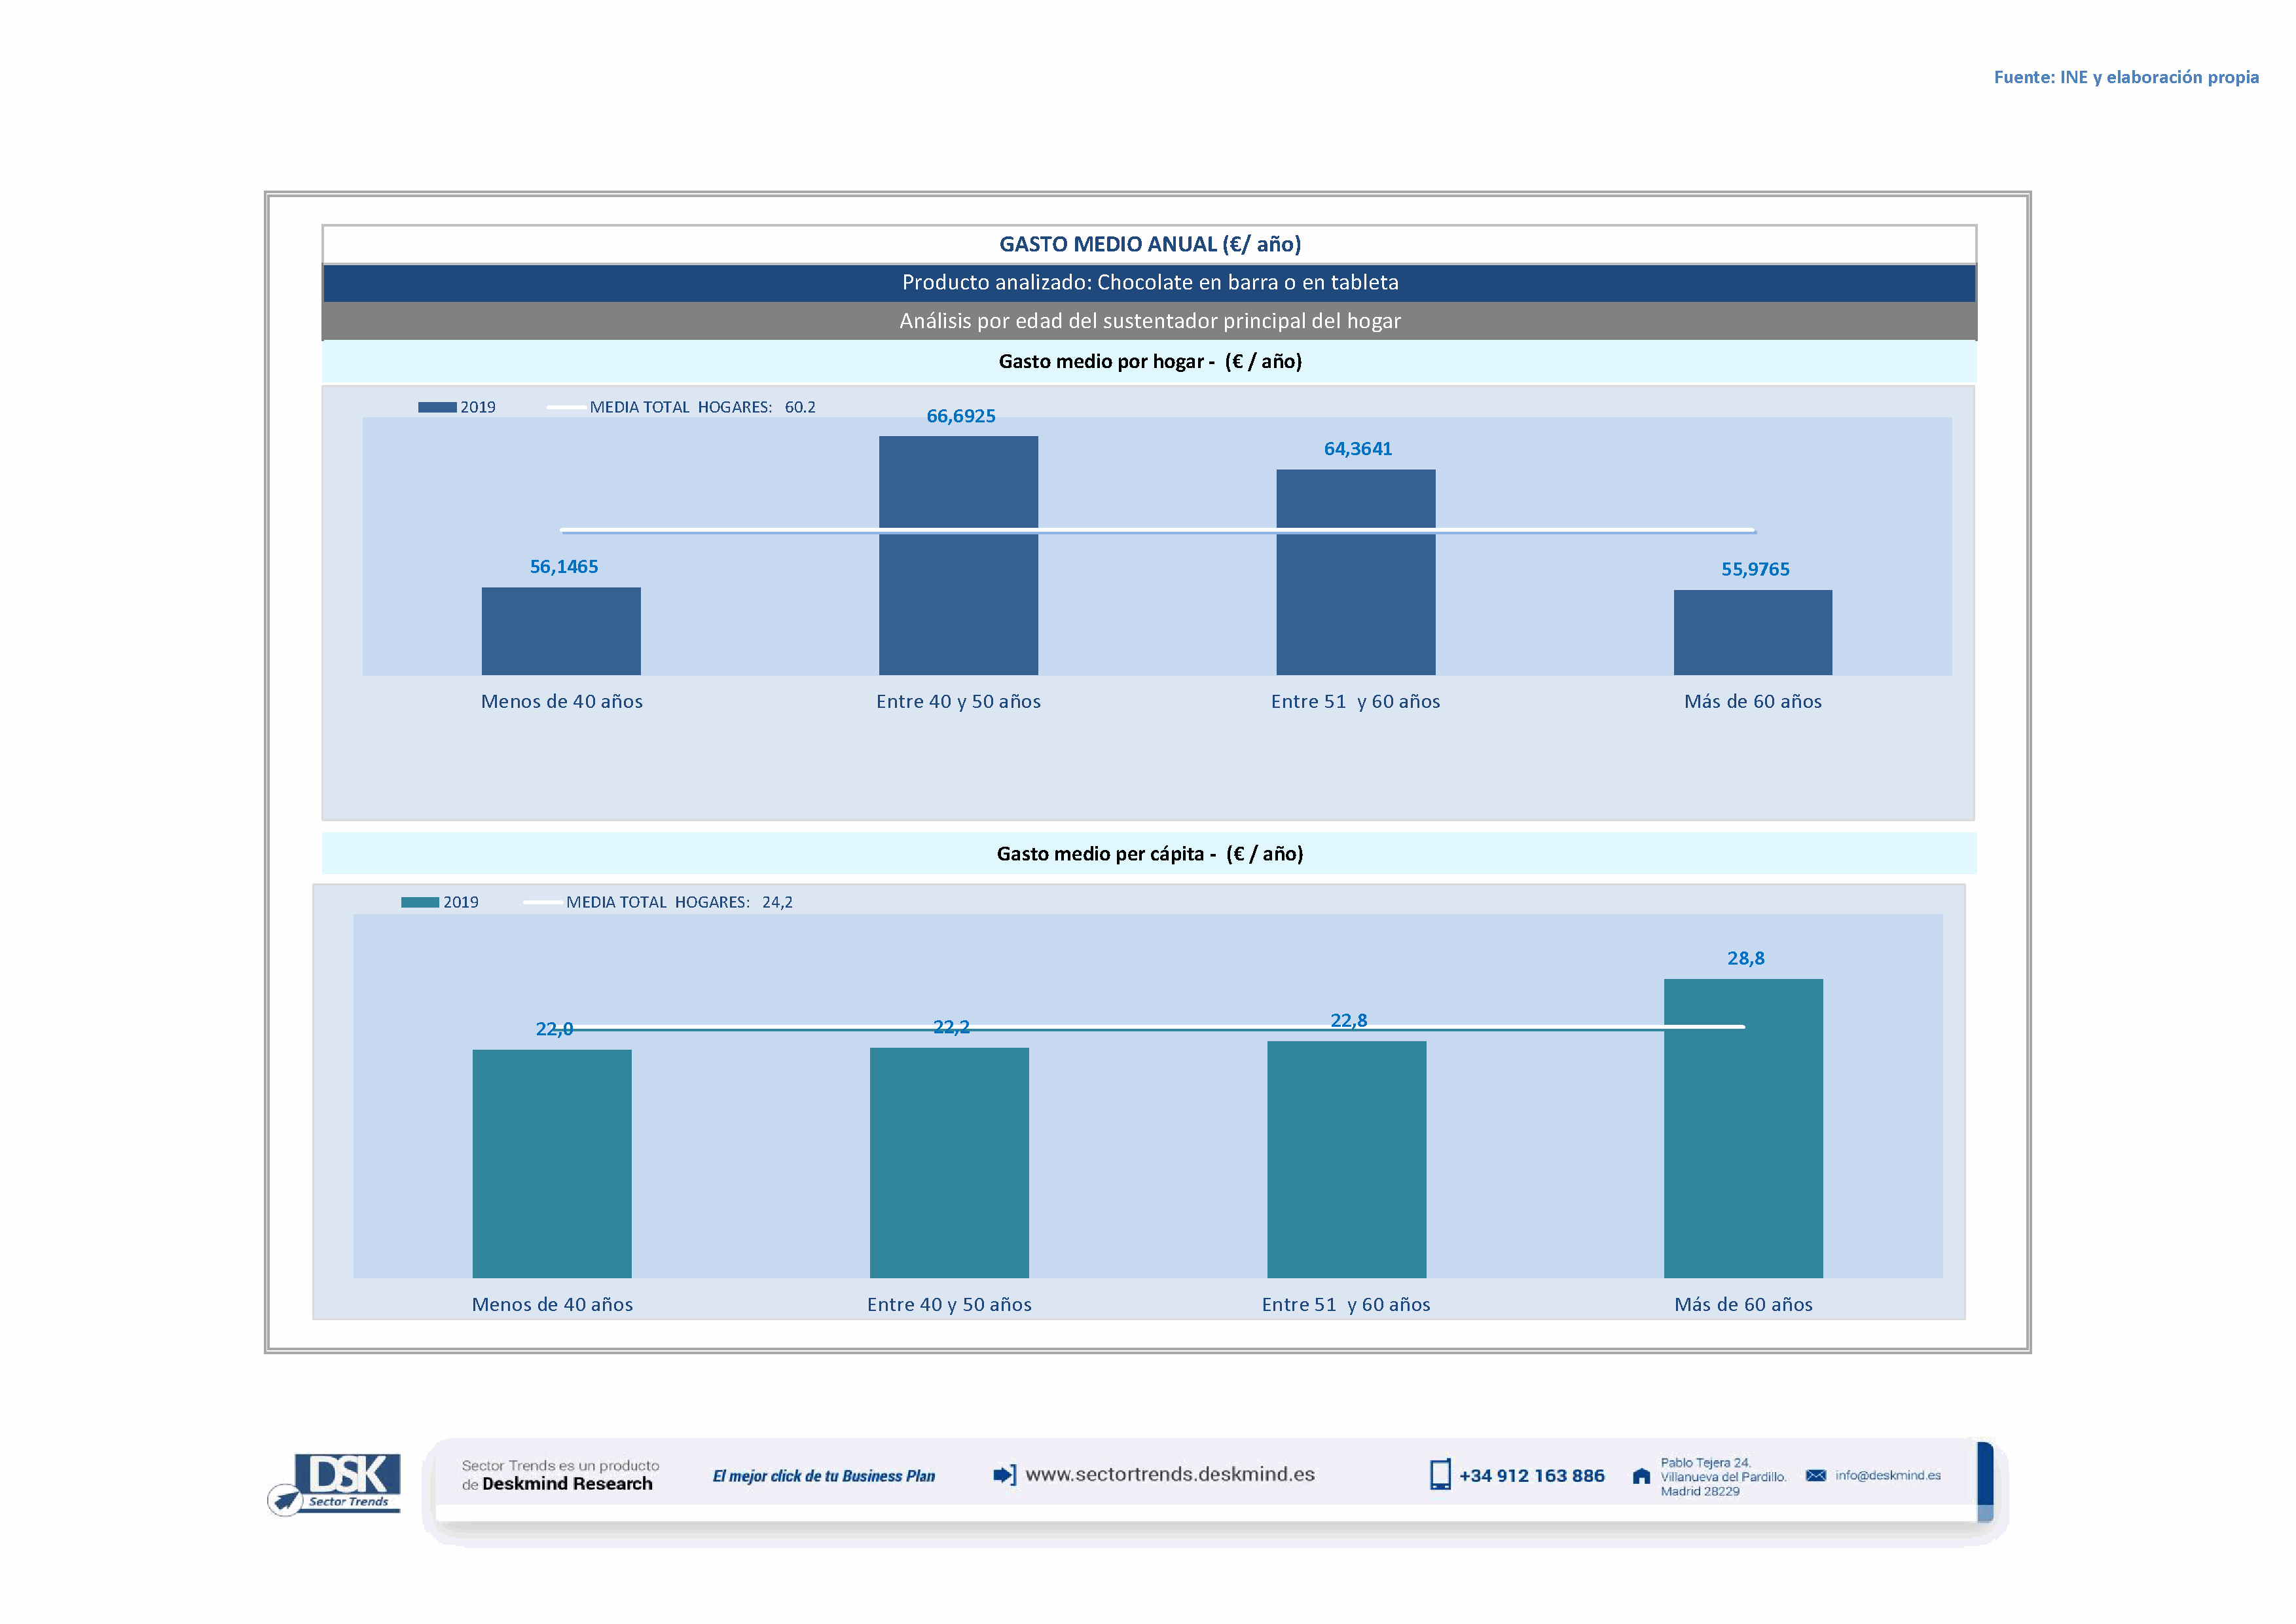Click the info@deskmind.es email address

click(x=1888, y=1476)
